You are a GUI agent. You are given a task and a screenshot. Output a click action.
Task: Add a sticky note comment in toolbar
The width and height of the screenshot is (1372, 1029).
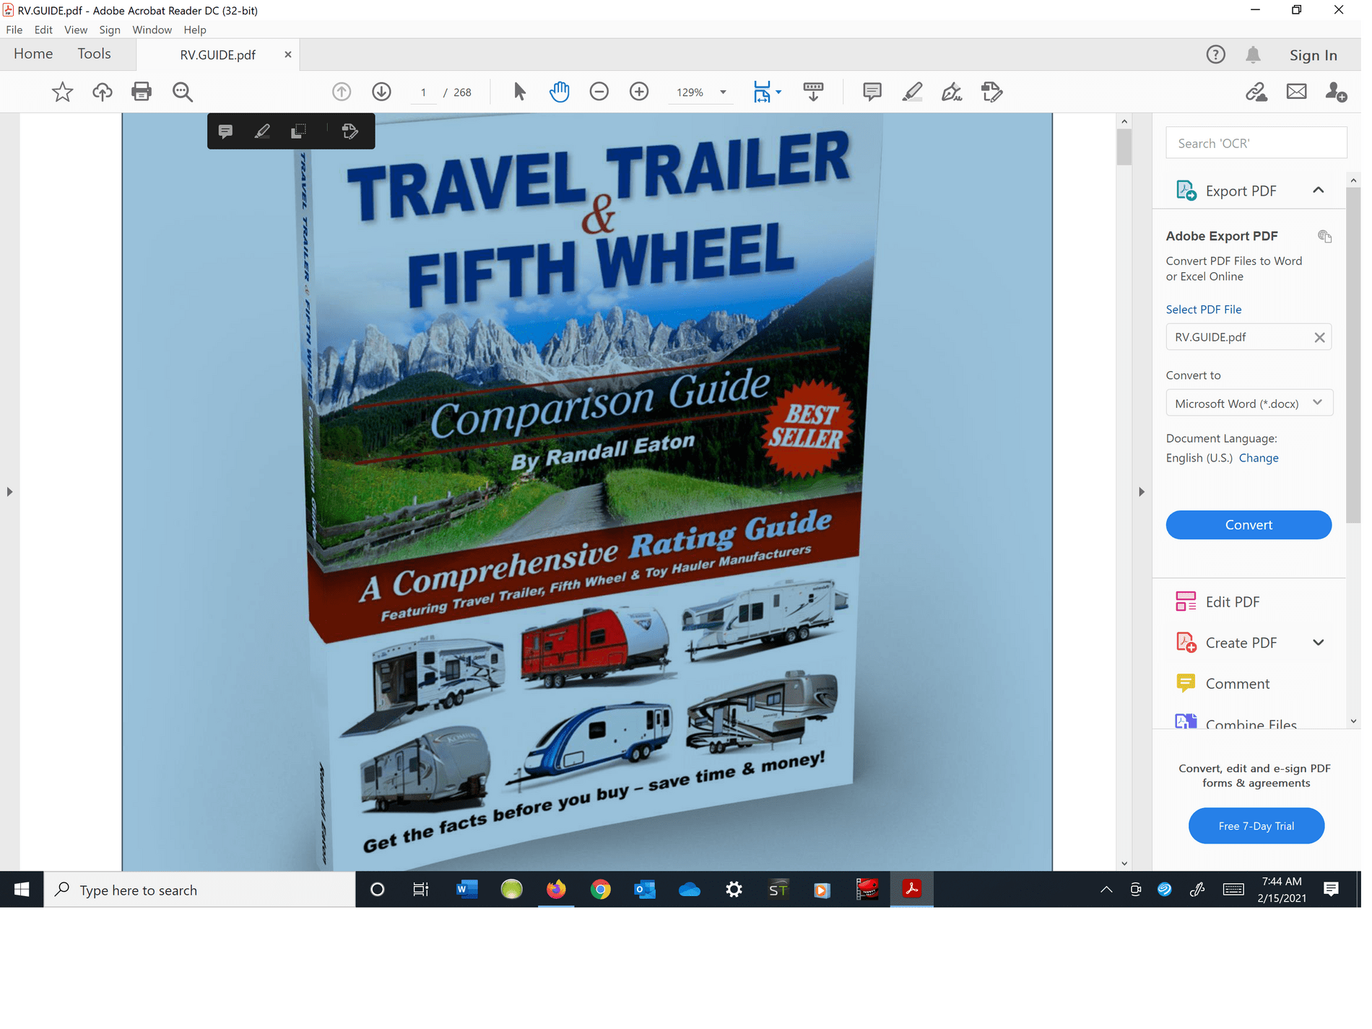(x=872, y=92)
